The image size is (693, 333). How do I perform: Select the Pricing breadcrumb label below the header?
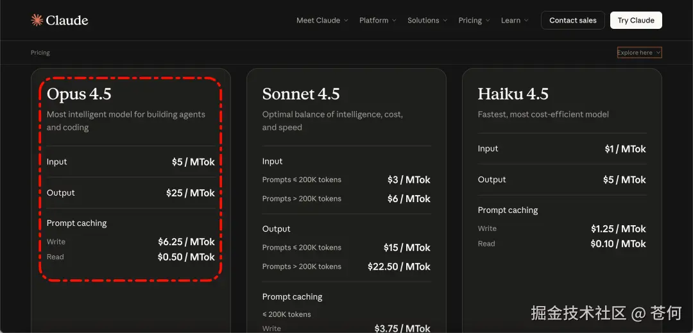pos(40,53)
